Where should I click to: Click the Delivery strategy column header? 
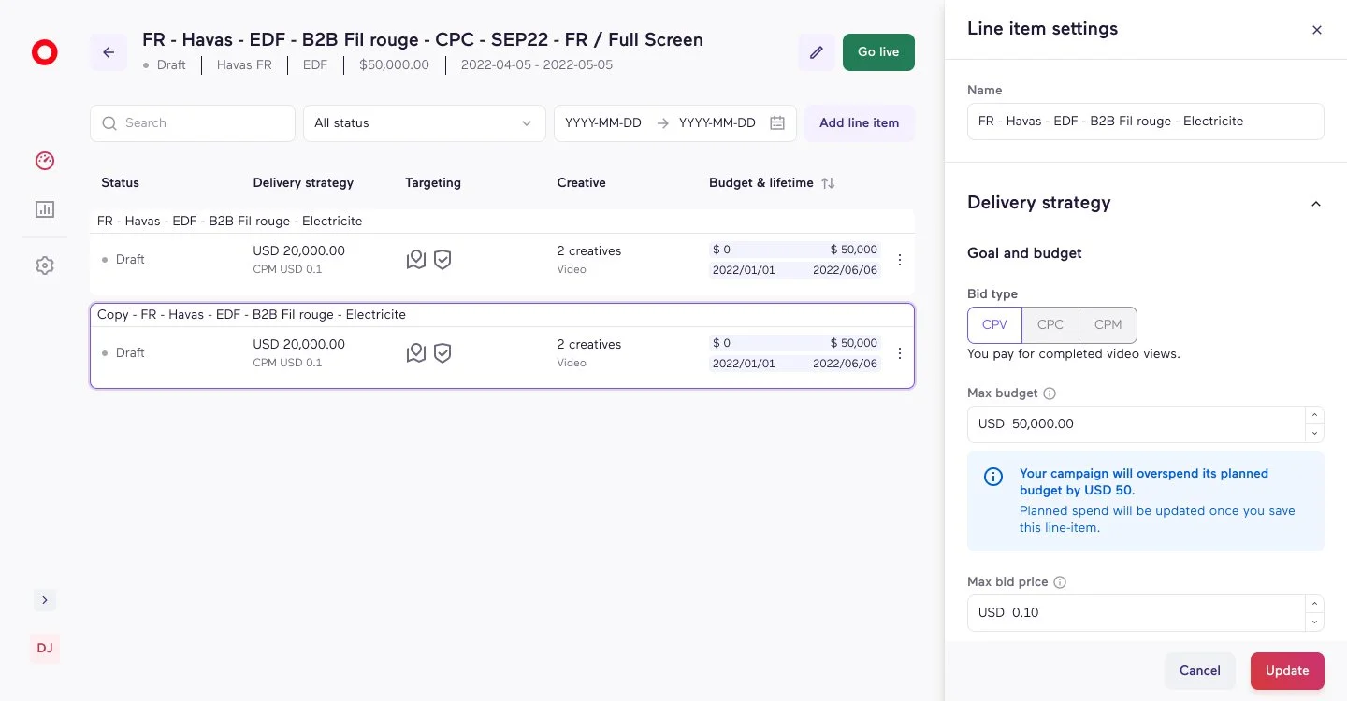pyautogui.click(x=303, y=183)
